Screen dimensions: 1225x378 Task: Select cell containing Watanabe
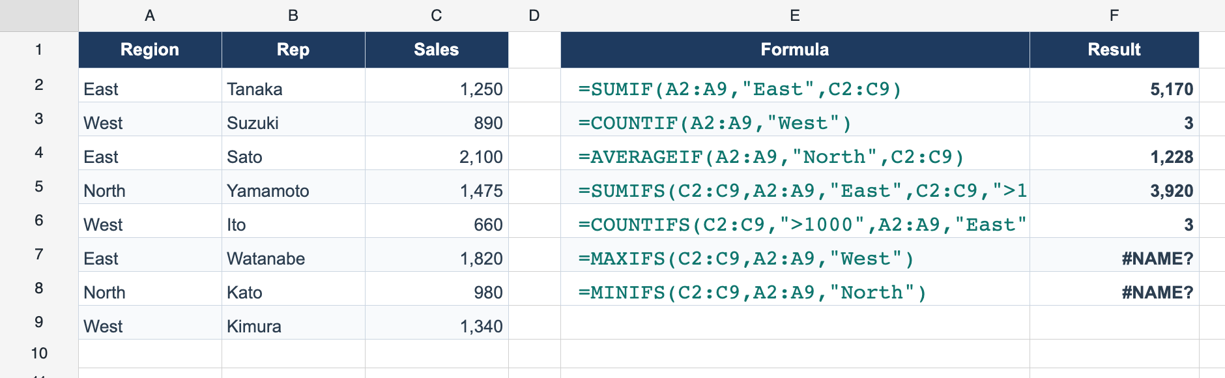293,255
